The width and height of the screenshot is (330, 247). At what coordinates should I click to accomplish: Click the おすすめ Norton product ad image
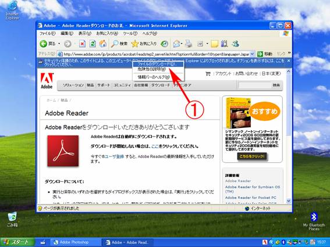point(253,113)
